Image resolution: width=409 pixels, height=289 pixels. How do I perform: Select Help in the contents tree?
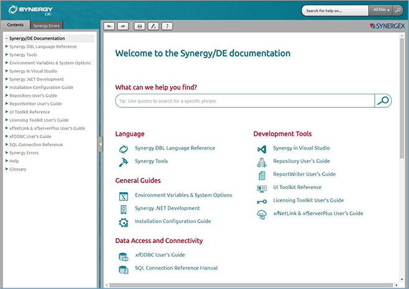click(x=14, y=161)
